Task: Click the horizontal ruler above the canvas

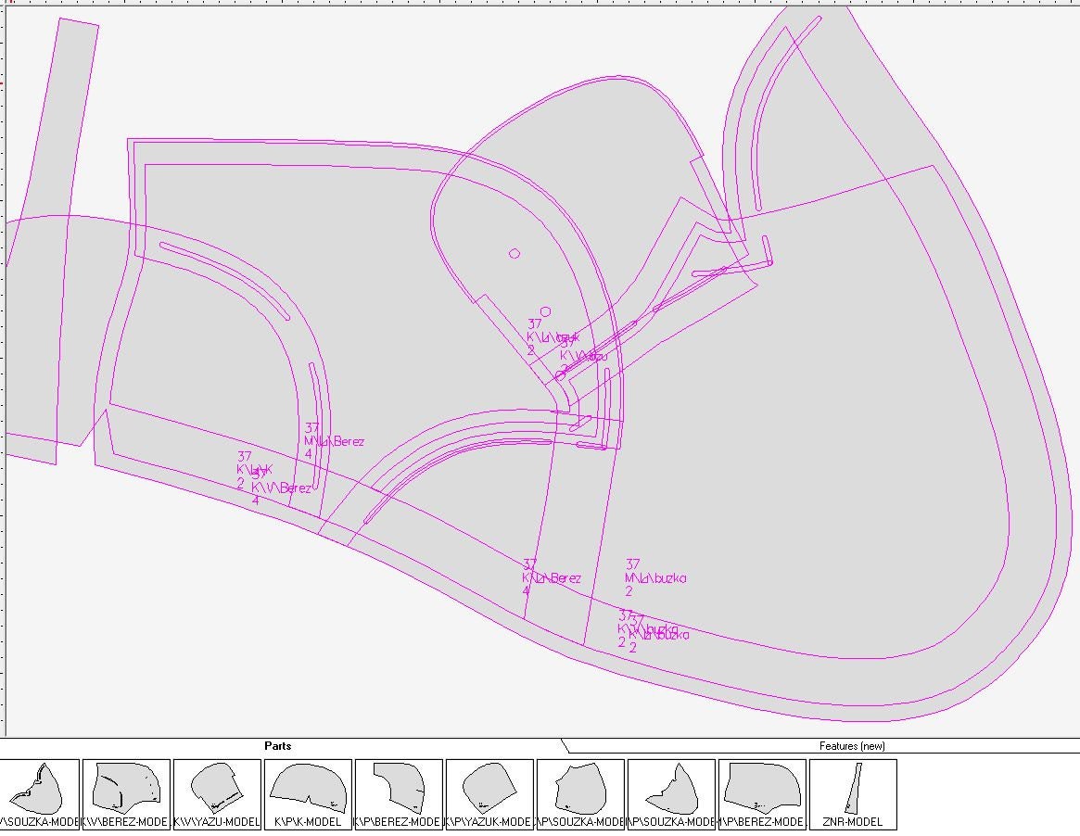Action: point(464,4)
